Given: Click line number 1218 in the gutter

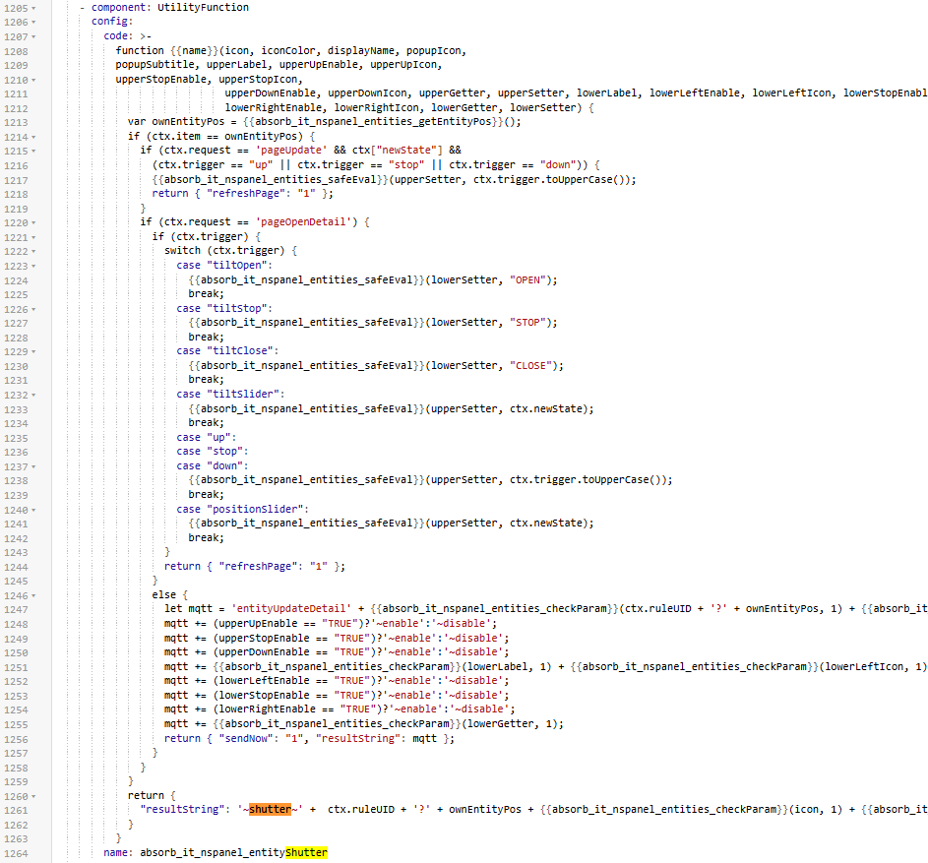Looking at the screenshot, I should click(17, 194).
